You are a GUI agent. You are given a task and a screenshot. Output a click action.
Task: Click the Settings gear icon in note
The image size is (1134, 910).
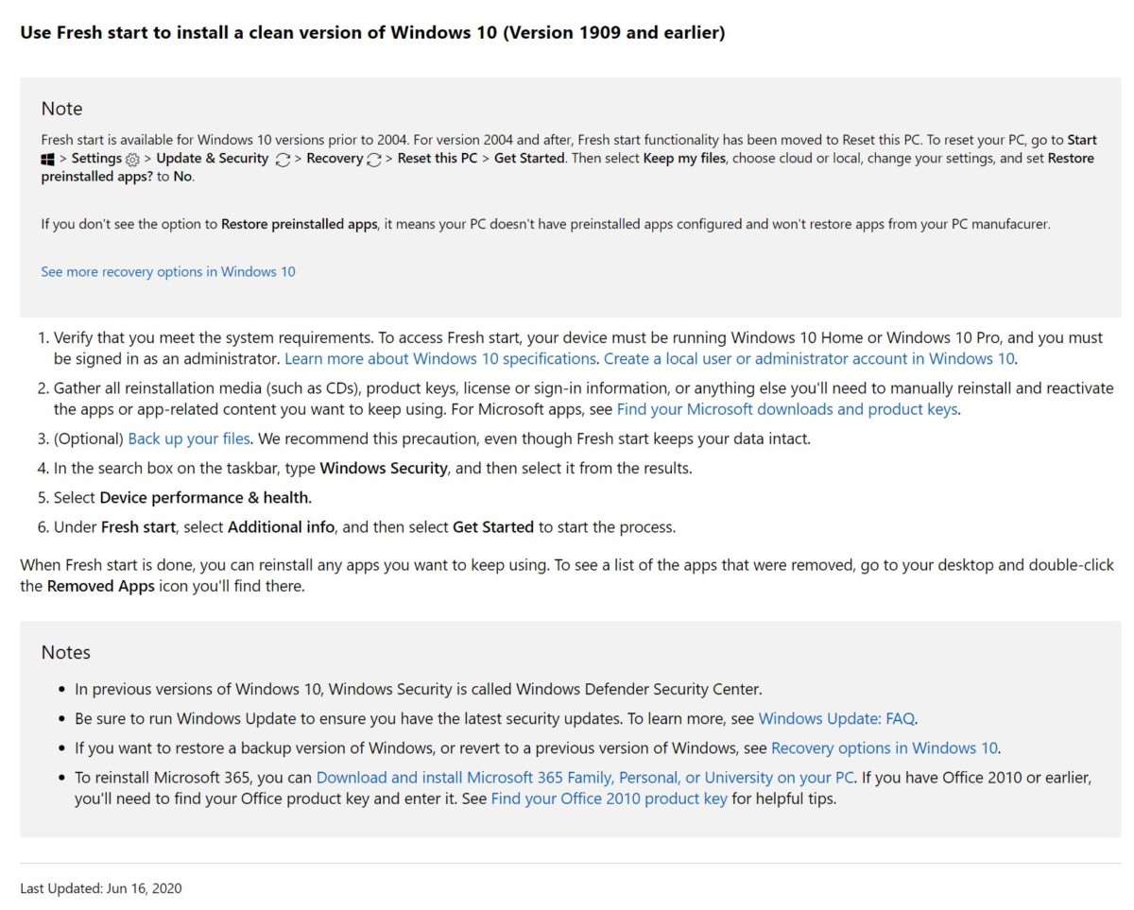pos(132,160)
